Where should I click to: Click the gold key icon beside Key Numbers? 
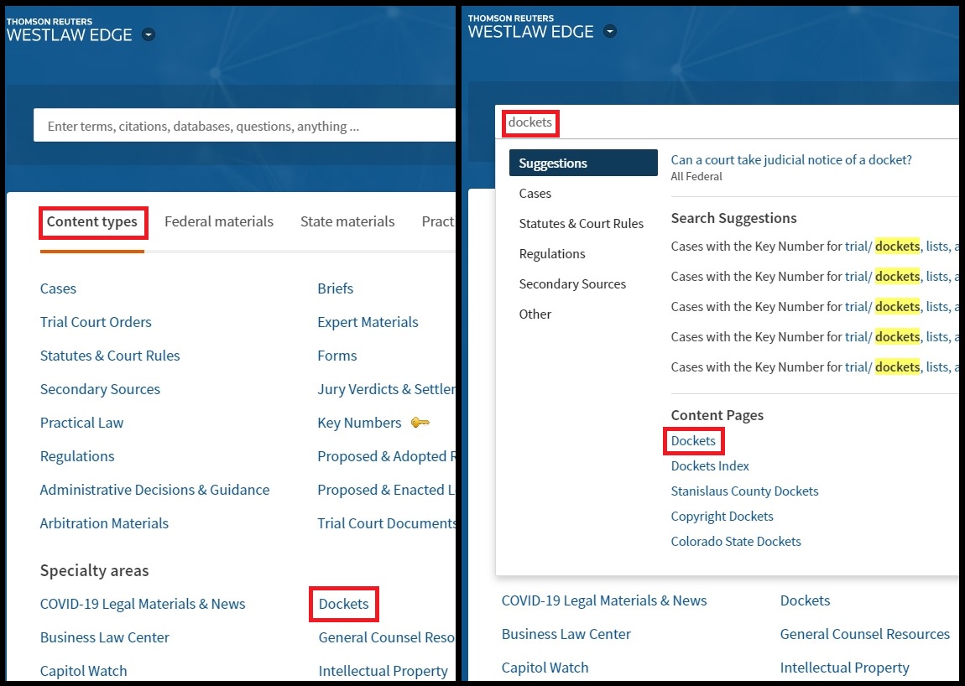click(420, 423)
